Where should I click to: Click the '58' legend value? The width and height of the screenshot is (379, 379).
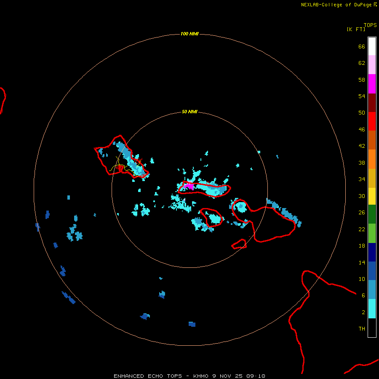(362, 80)
